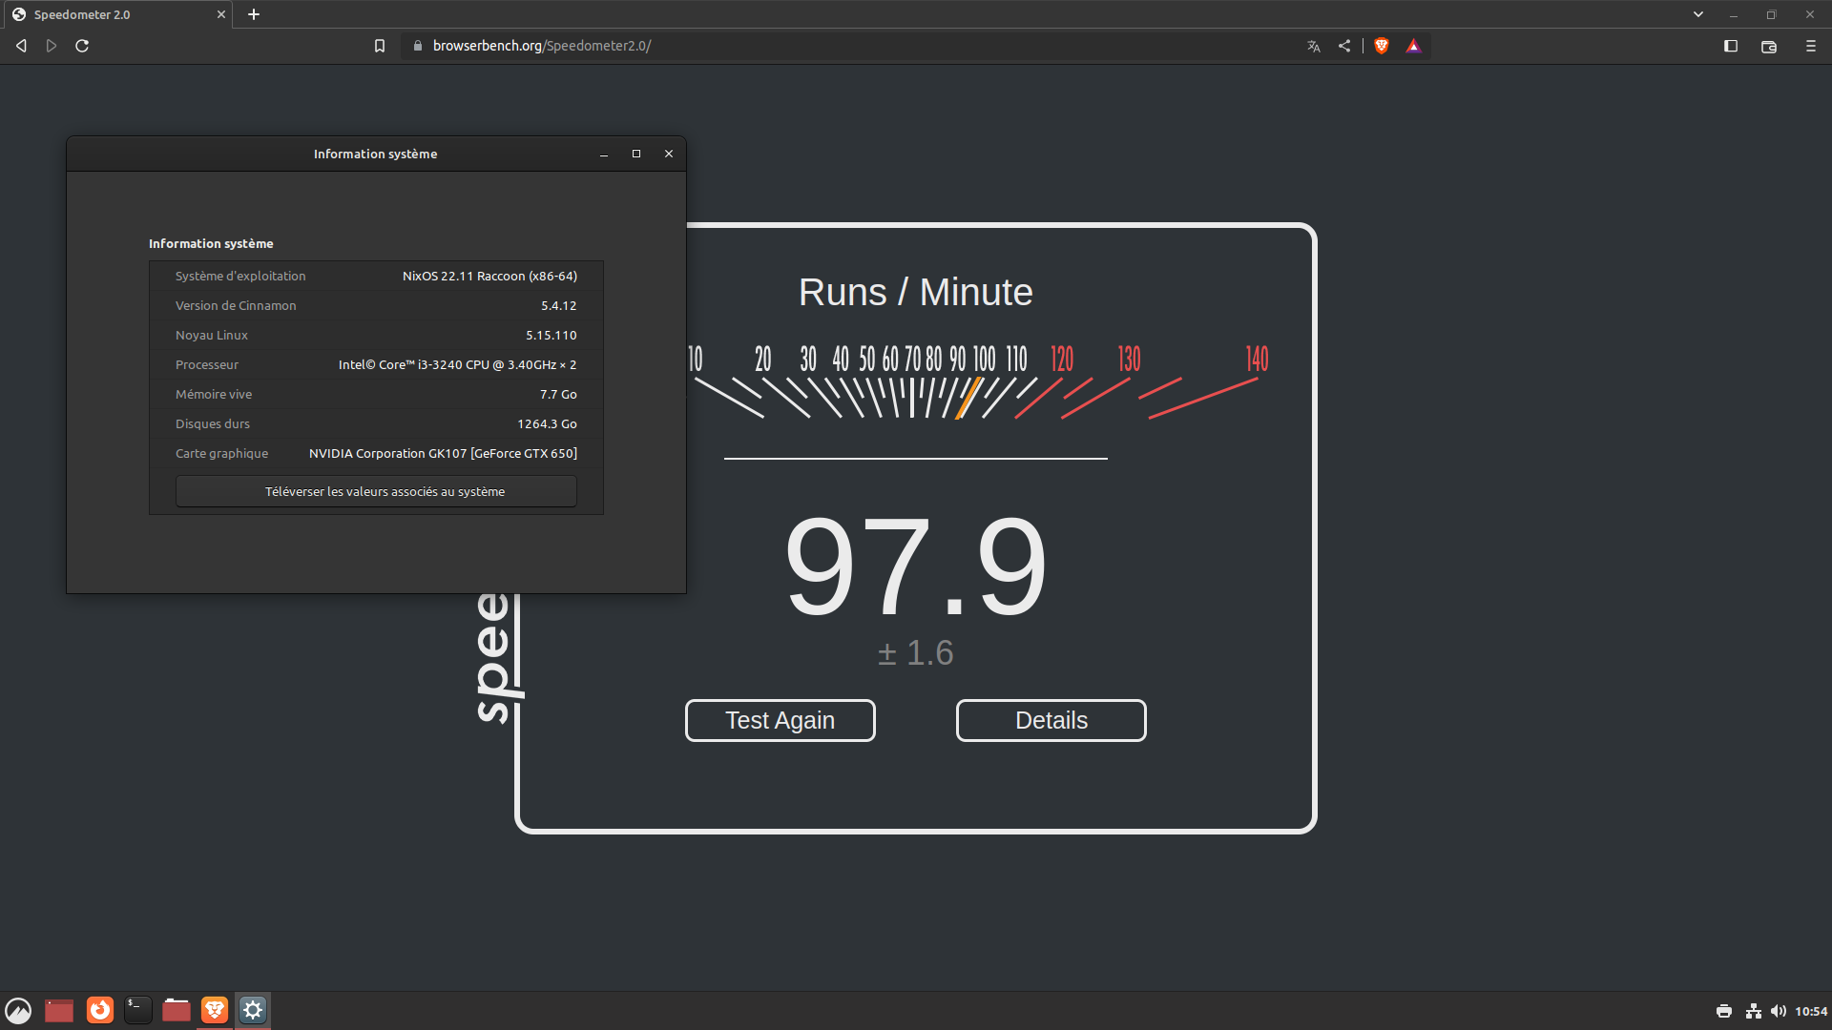This screenshot has height=1030, width=1832.
Task: Minimize the Information système window
Action: click(604, 154)
